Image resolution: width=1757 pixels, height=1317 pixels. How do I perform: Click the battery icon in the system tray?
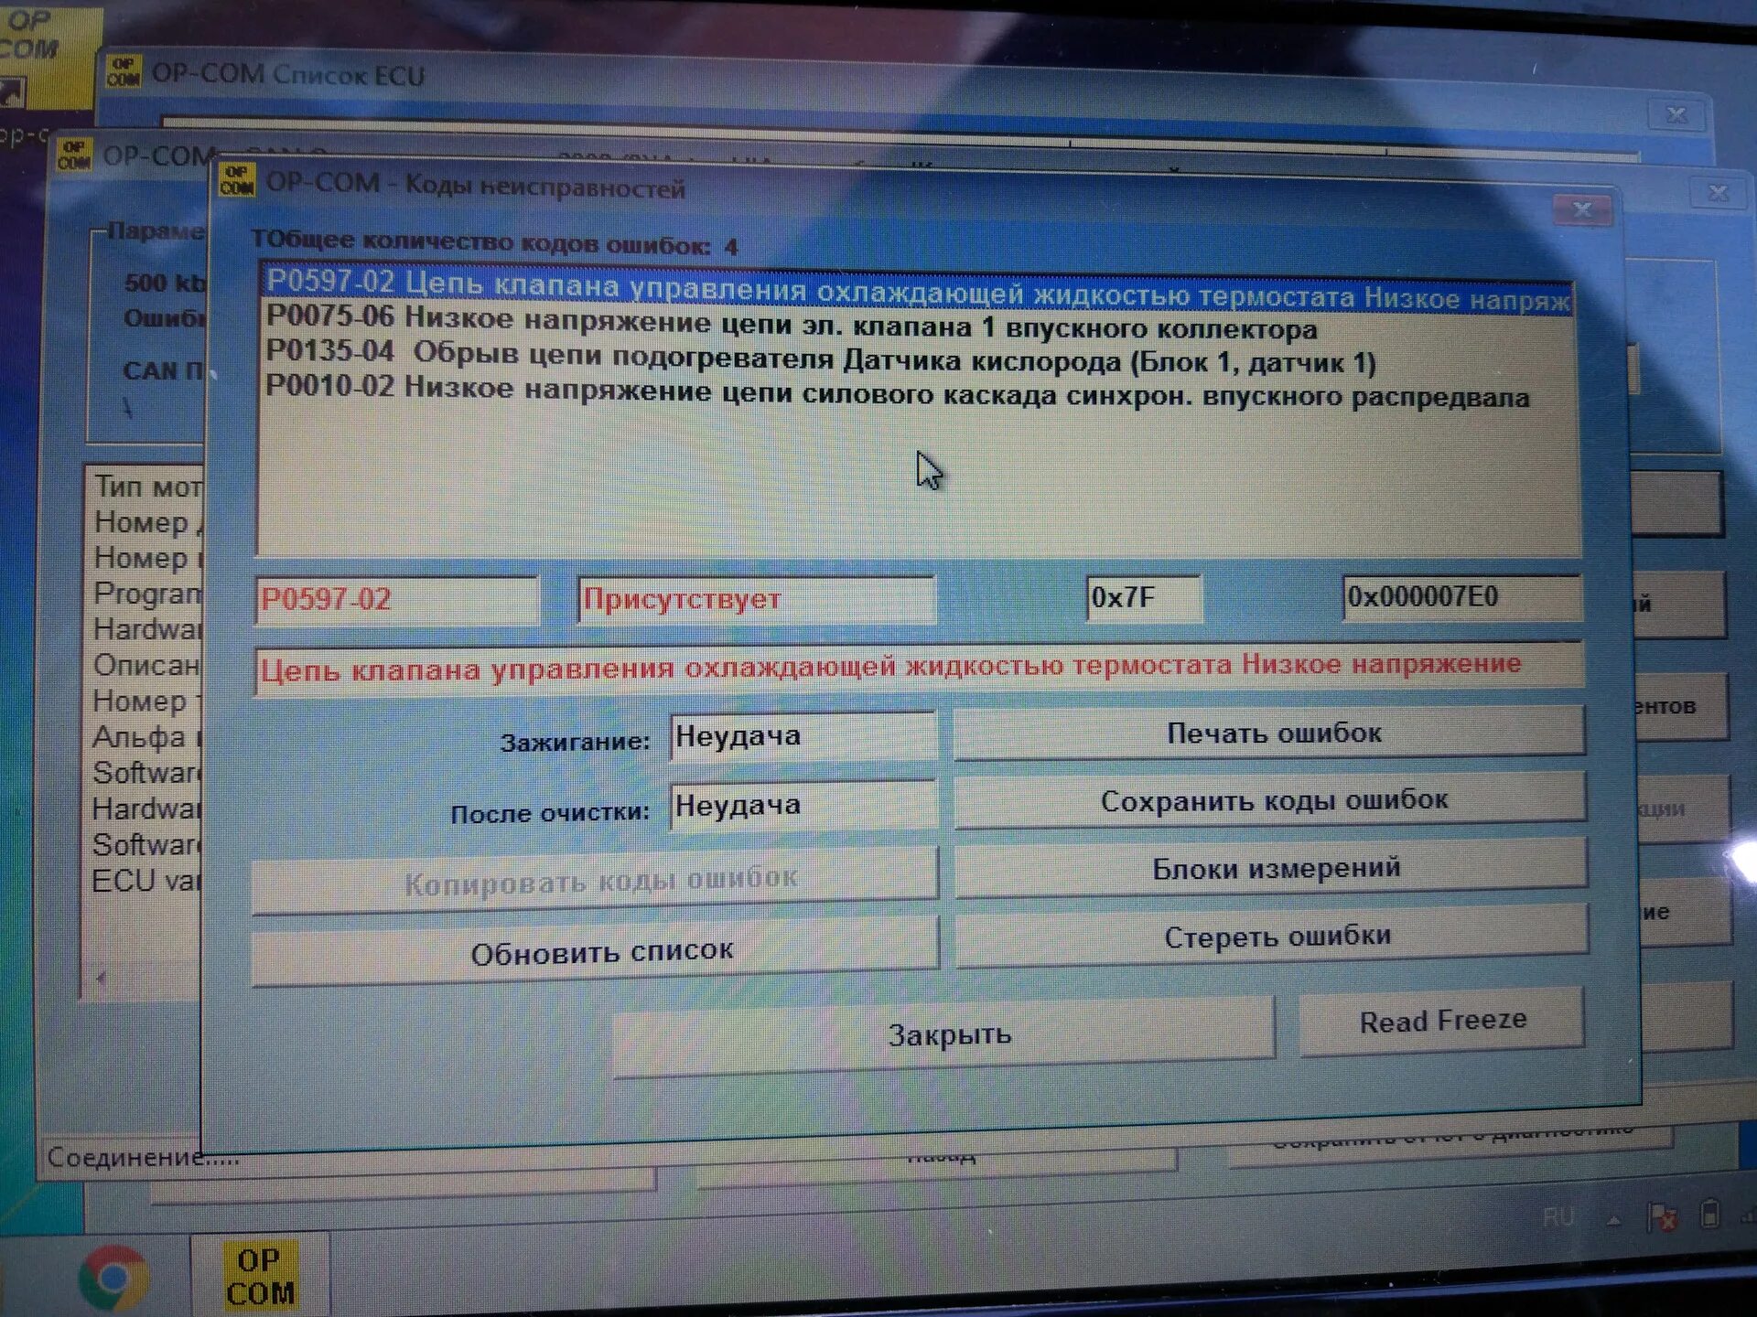pos(1708,1215)
